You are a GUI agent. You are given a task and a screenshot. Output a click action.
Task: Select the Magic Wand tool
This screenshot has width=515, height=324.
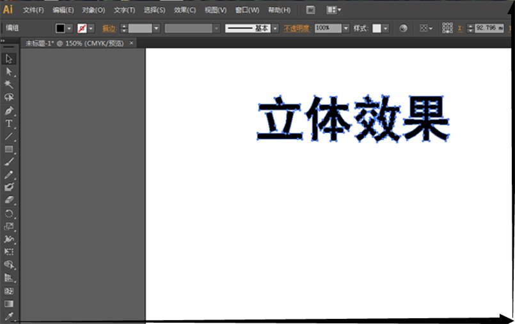pos(9,84)
